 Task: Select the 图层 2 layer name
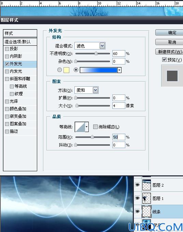pos(158,185)
